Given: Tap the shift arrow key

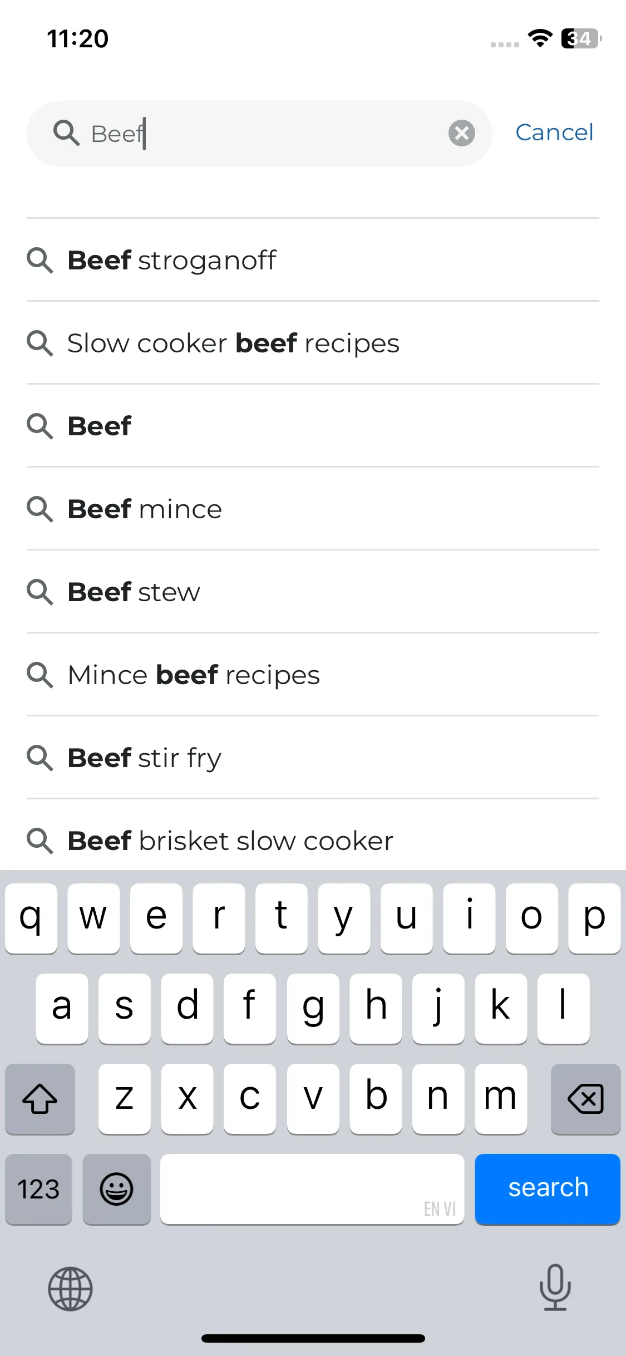Looking at the screenshot, I should tap(40, 1099).
